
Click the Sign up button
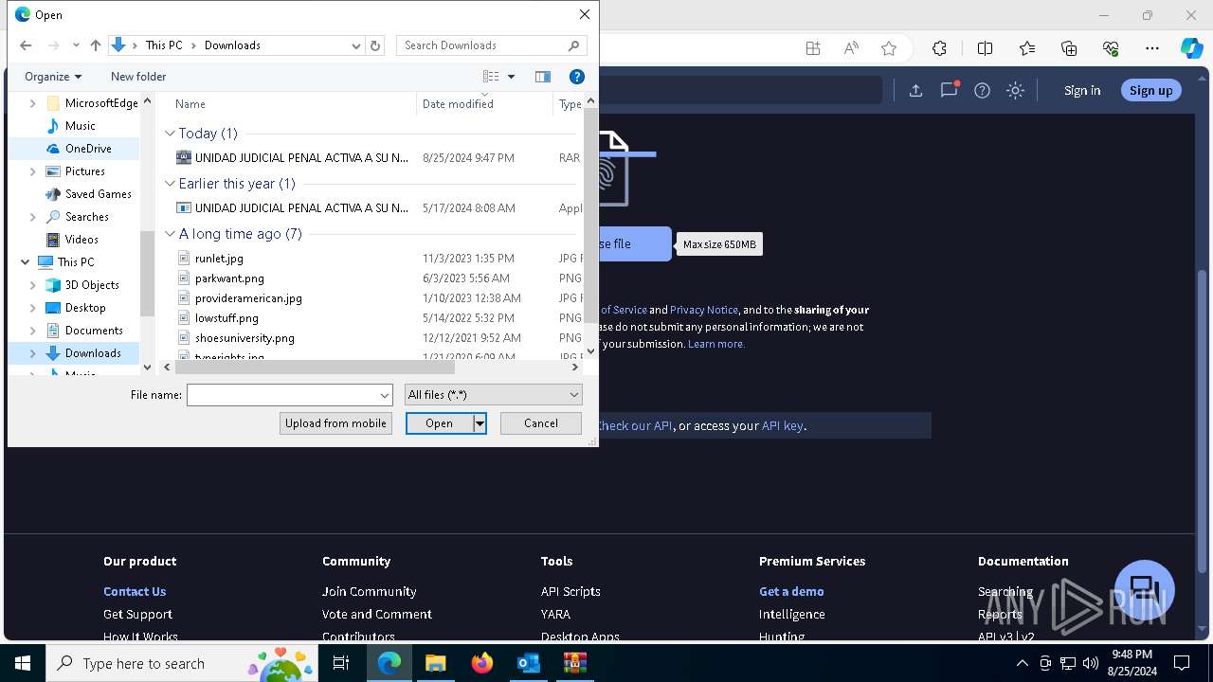click(1151, 90)
